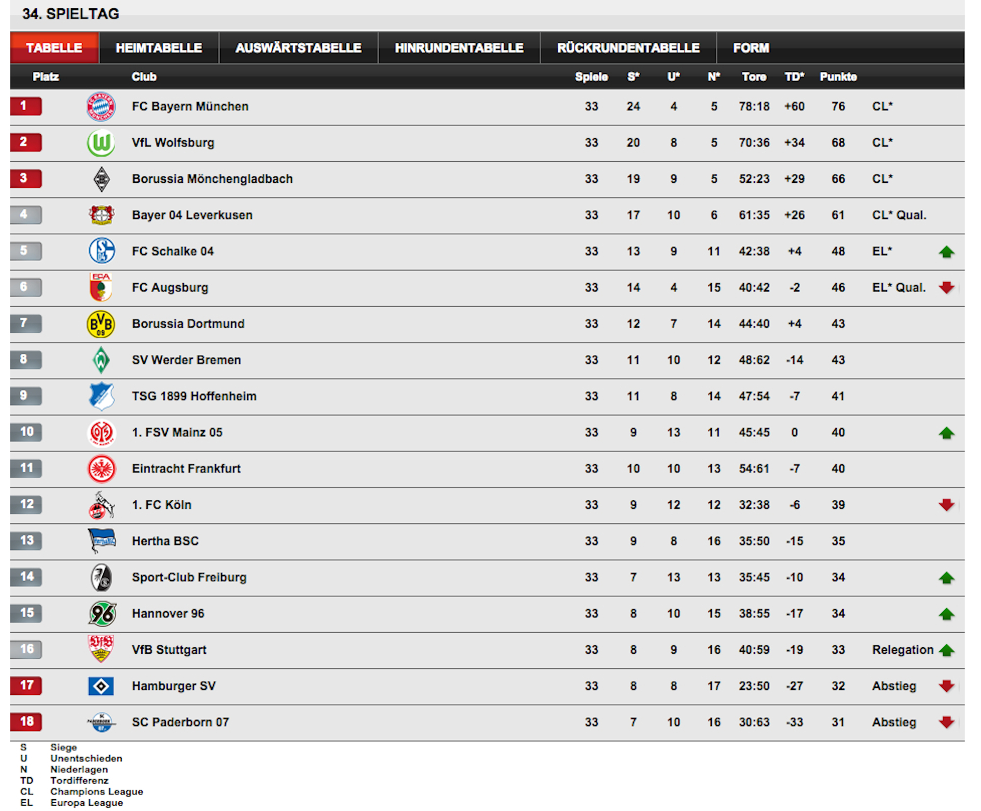Open the Auswärtstabelle tab
The width and height of the screenshot is (981, 811).
pos(298,48)
